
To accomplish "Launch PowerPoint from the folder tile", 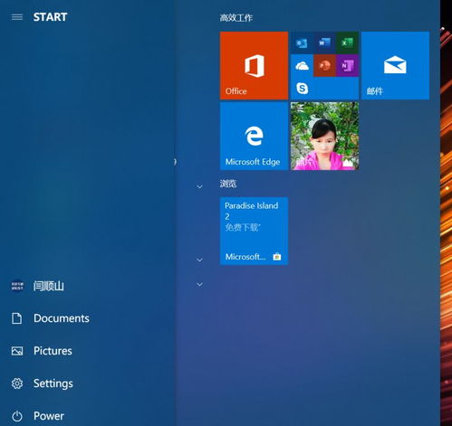I will tap(324, 65).
